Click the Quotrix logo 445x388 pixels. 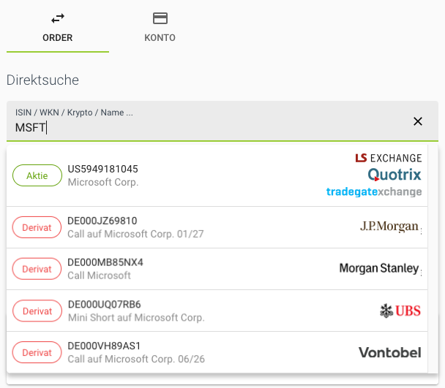[394, 175]
